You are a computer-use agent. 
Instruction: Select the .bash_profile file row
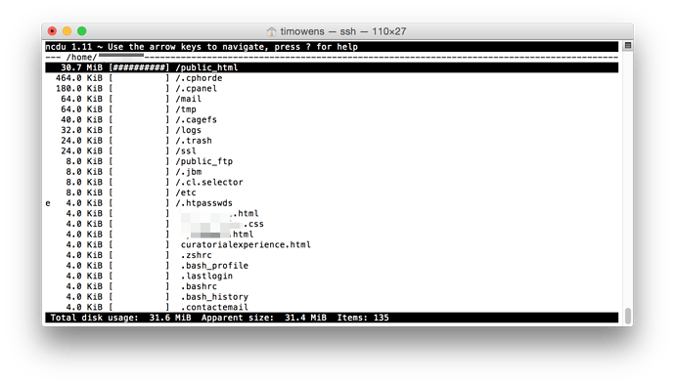(332, 266)
